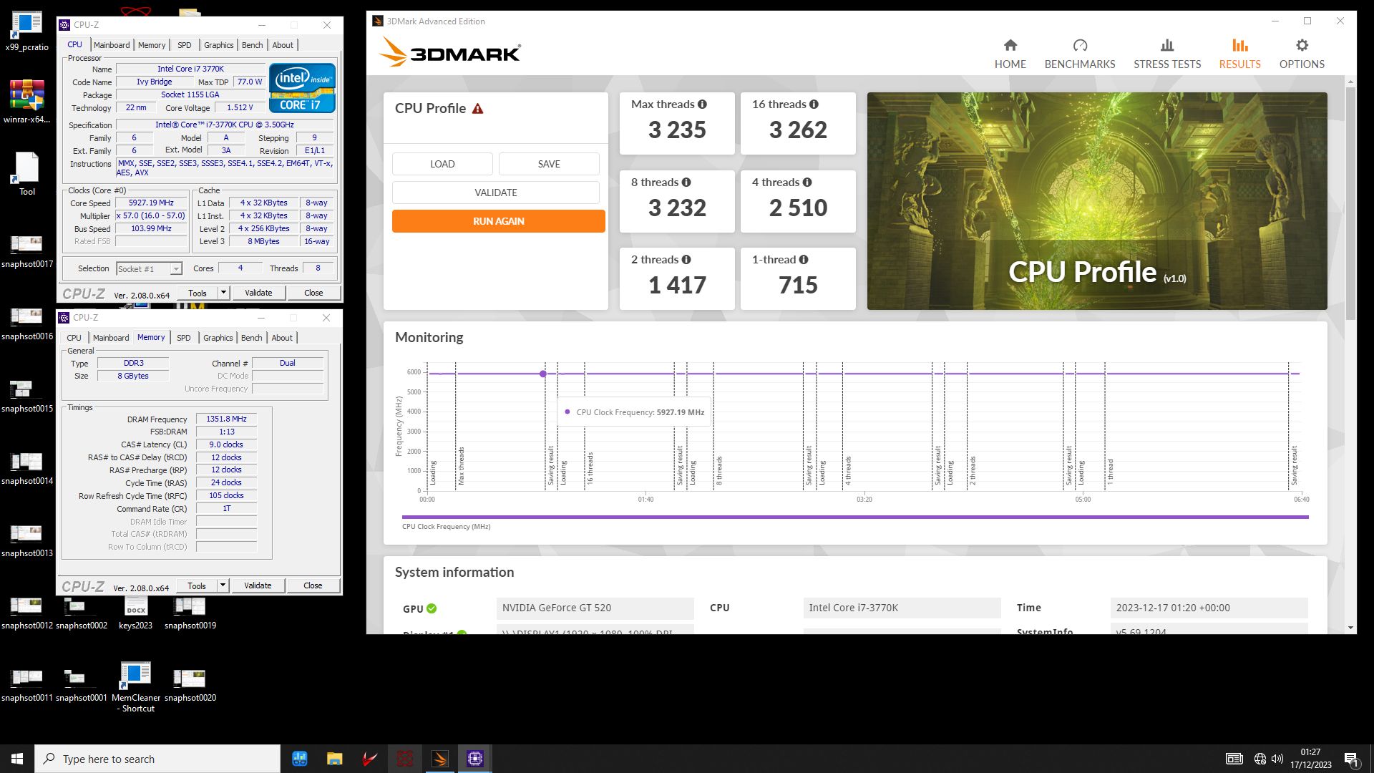Click the 8 threads info icon

point(686,183)
